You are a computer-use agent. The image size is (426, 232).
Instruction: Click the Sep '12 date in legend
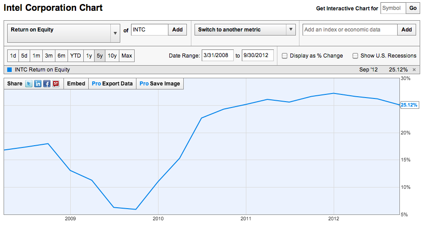368,70
